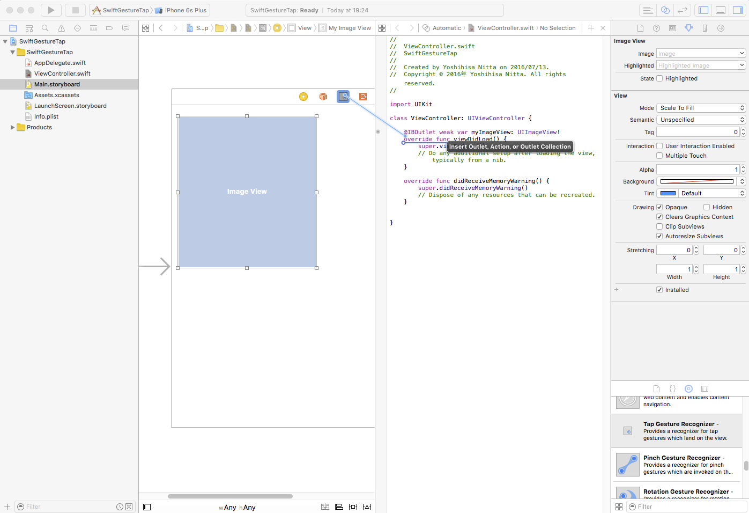
Task: Click the Tint color swatch
Action: [x=668, y=193]
